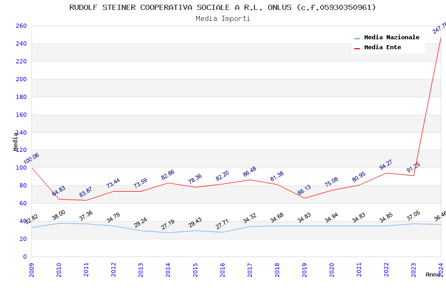
Task: Click the 63.87 data label
Action: point(86,192)
